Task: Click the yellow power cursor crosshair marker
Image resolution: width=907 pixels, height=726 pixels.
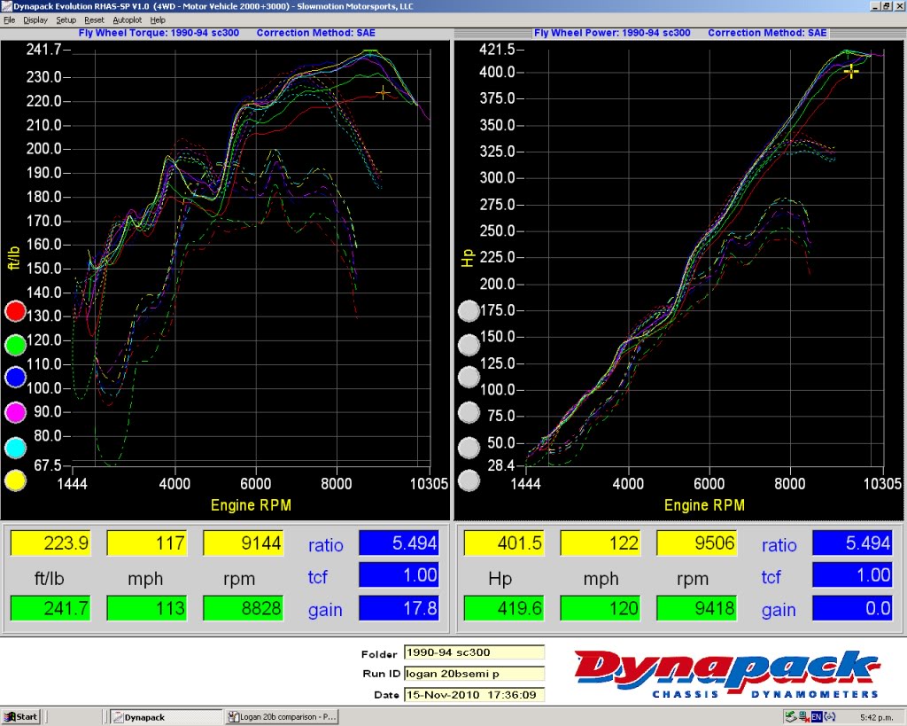Action: (851, 71)
